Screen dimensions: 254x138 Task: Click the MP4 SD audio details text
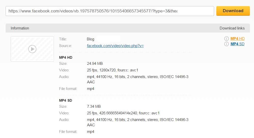tap(137, 122)
